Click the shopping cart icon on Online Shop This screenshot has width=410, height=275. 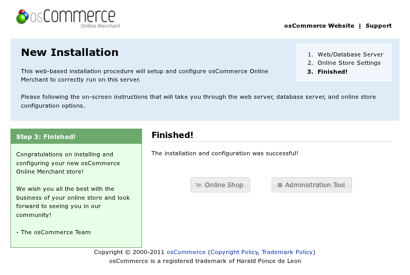click(198, 185)
